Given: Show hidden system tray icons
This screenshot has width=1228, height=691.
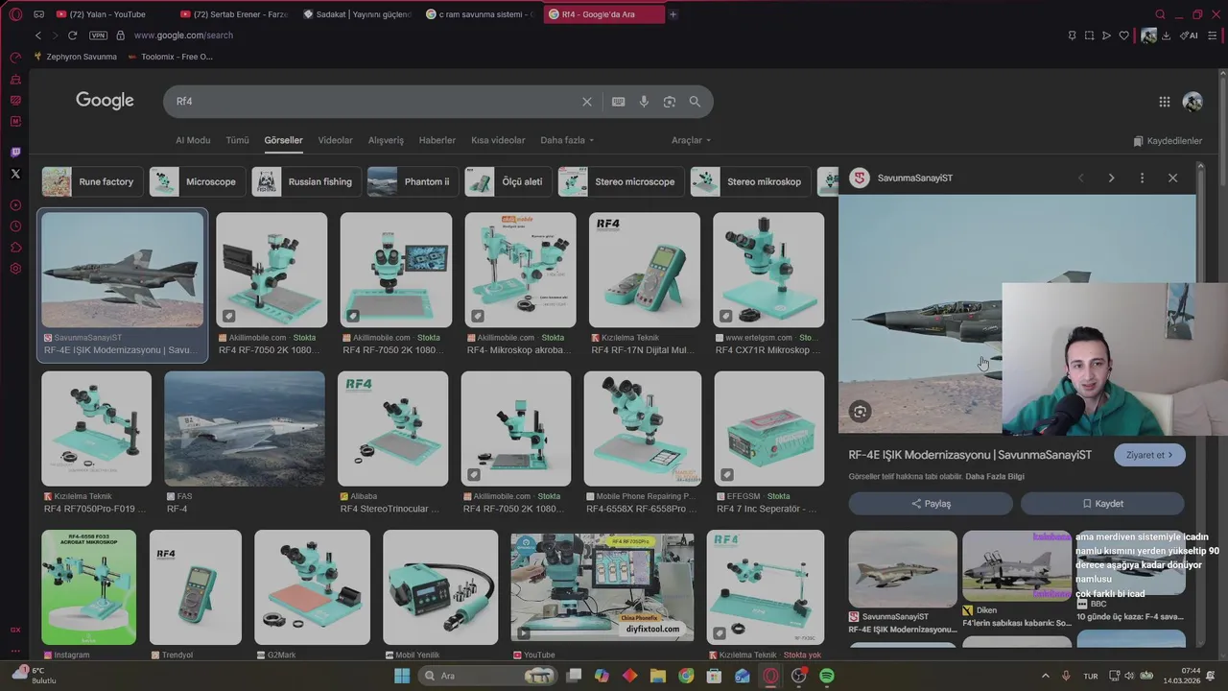Looking at the screenshot, I should point(1046,676).
